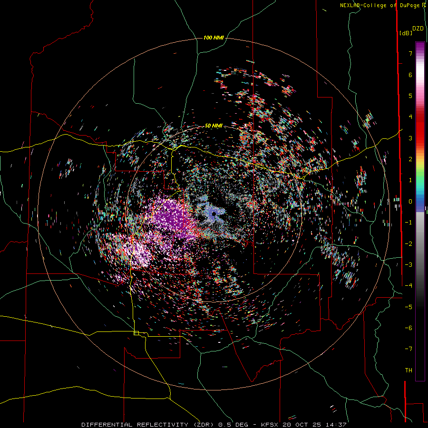Click the TH label on the color scale
The image size is (428, 428).
(x=409, y=370)
